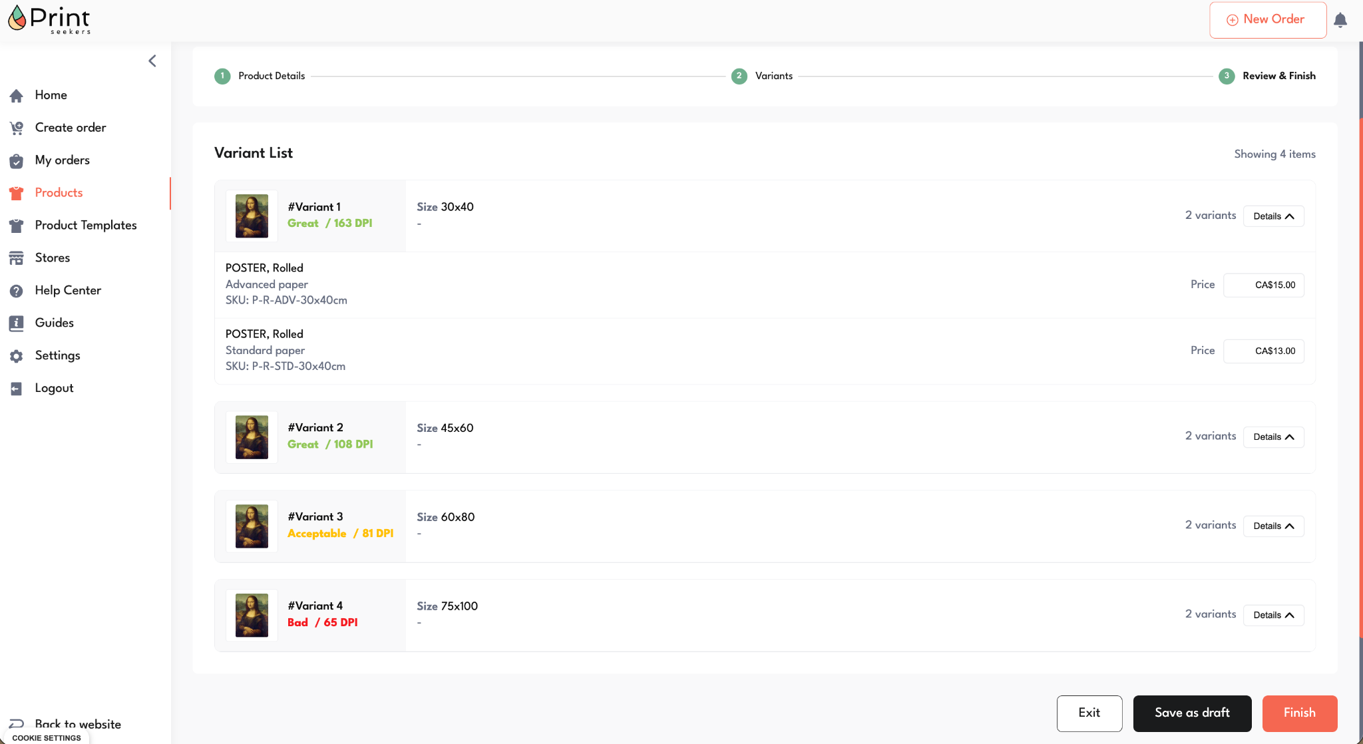Click the Logout door icon
The image size is (1363, 744).
pyautogui.click(x=17, y=389)
